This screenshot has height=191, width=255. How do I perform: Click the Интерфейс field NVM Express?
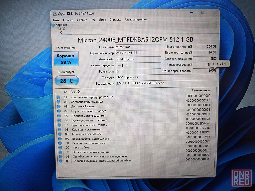(x=138, y=59)
